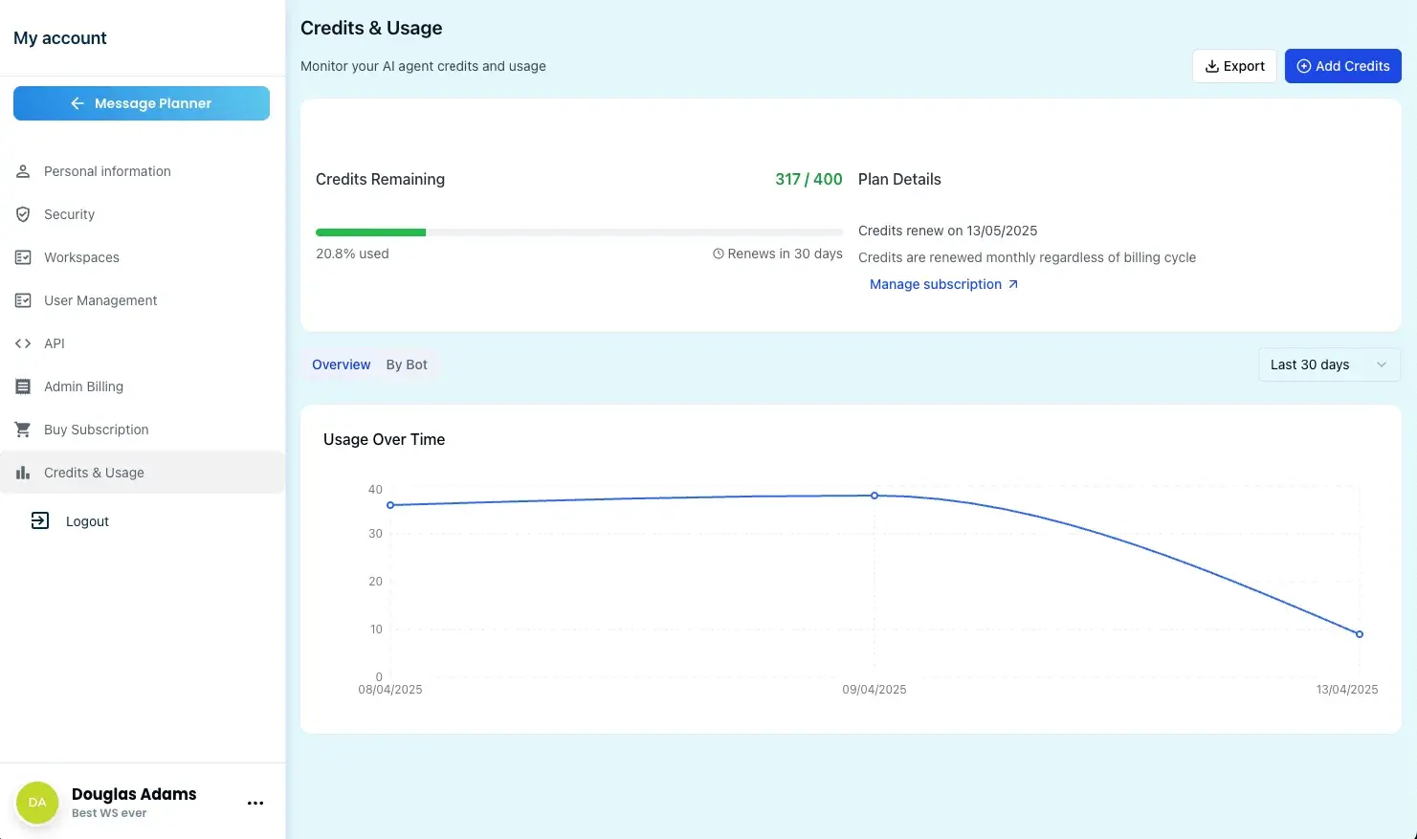1417x839 pixels.
Task: Select the Personal information icon
Action: (x=23, y=170)
